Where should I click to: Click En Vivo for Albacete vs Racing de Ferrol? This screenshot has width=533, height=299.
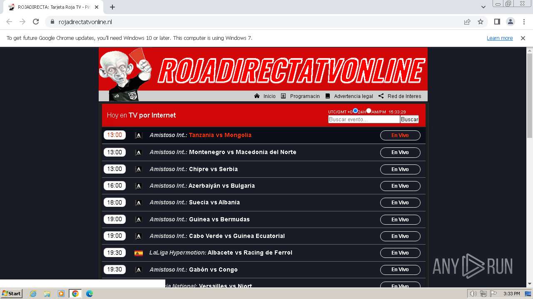[x=400, y=253]
